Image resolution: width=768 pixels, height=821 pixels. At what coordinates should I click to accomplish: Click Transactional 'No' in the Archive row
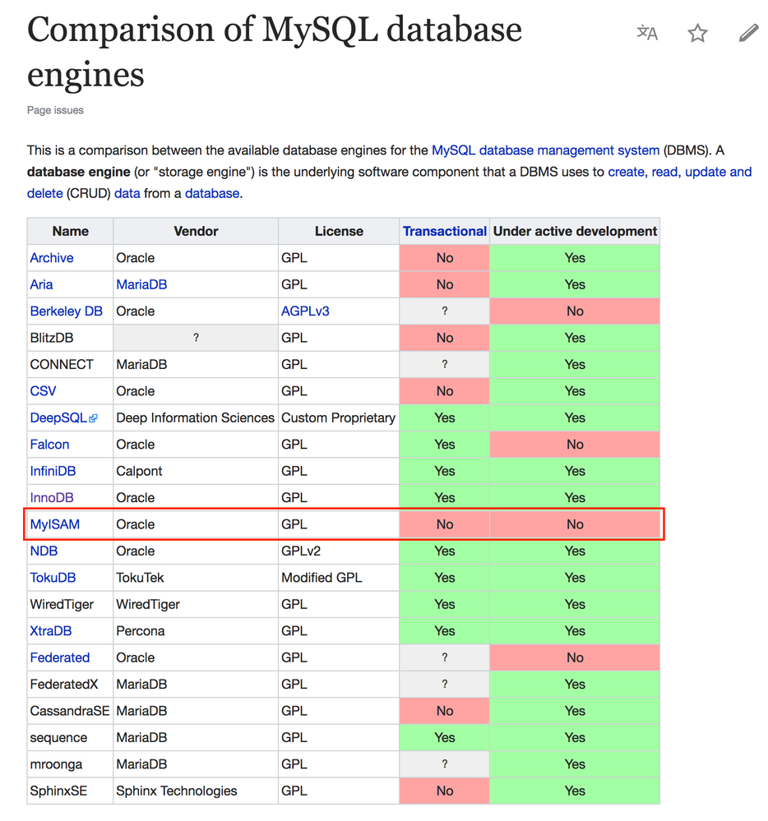(x=444, y=257)
